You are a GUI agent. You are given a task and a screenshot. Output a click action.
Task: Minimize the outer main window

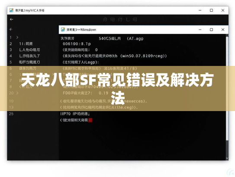tap(200, 10)
